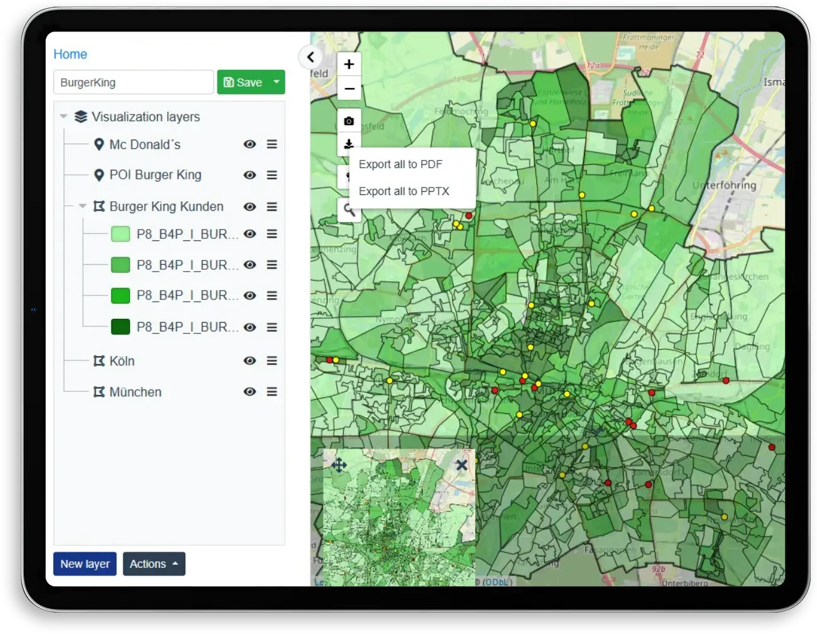
Task: Open menu for München layer
Action: pyautogui.click(x=271, y=391)
